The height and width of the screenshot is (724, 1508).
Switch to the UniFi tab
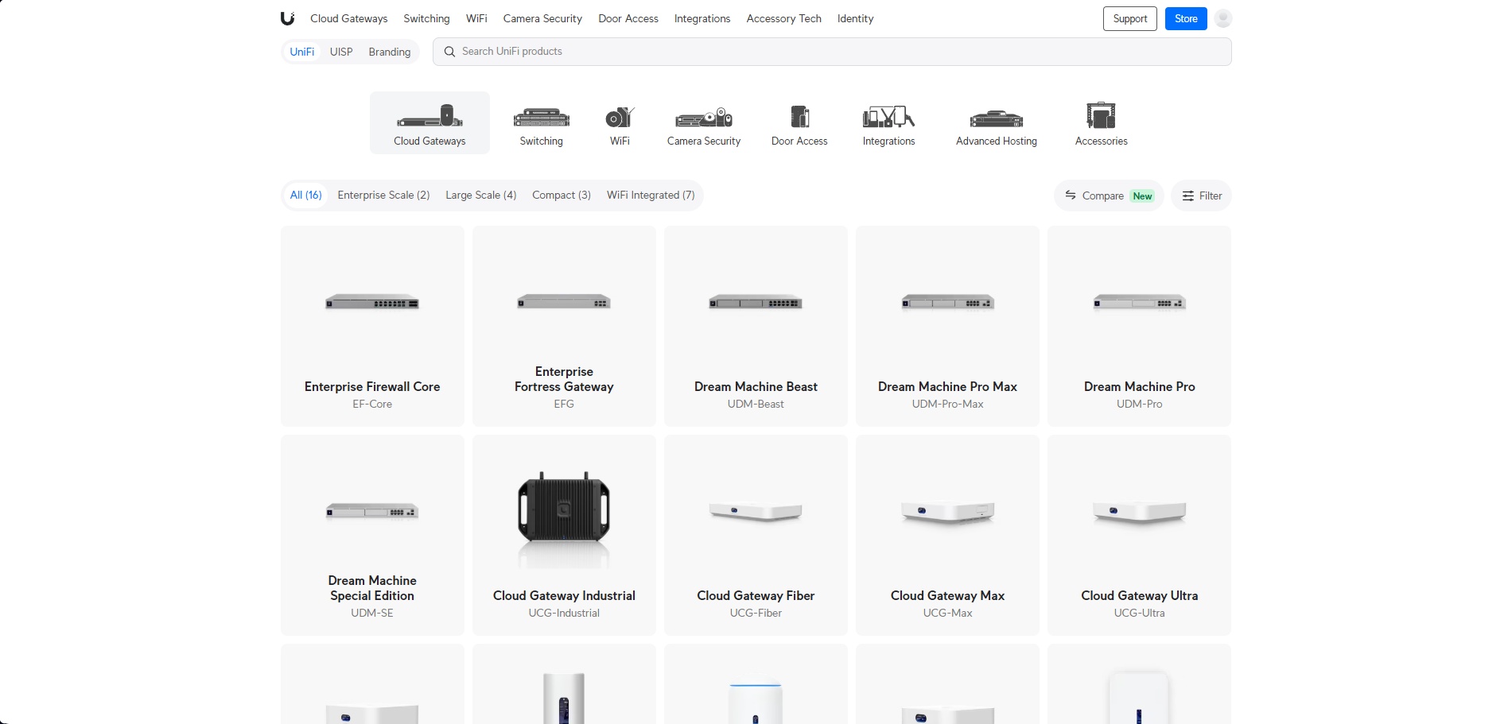point(302,52)
